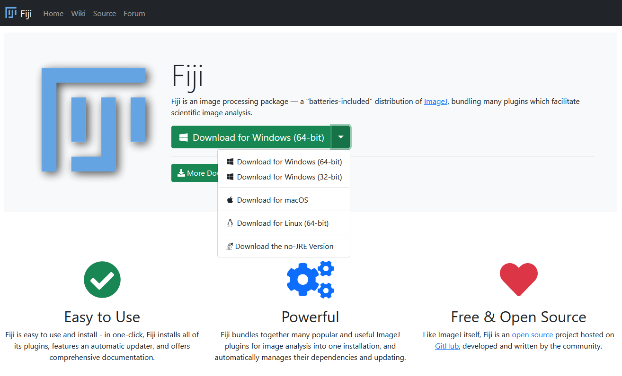
Task: Open the GitHub link
Action: tap(446, 346)
